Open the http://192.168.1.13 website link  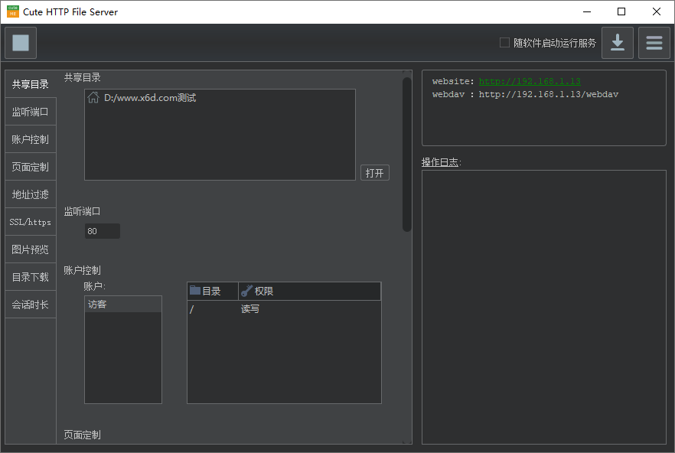tap(530, 81)
